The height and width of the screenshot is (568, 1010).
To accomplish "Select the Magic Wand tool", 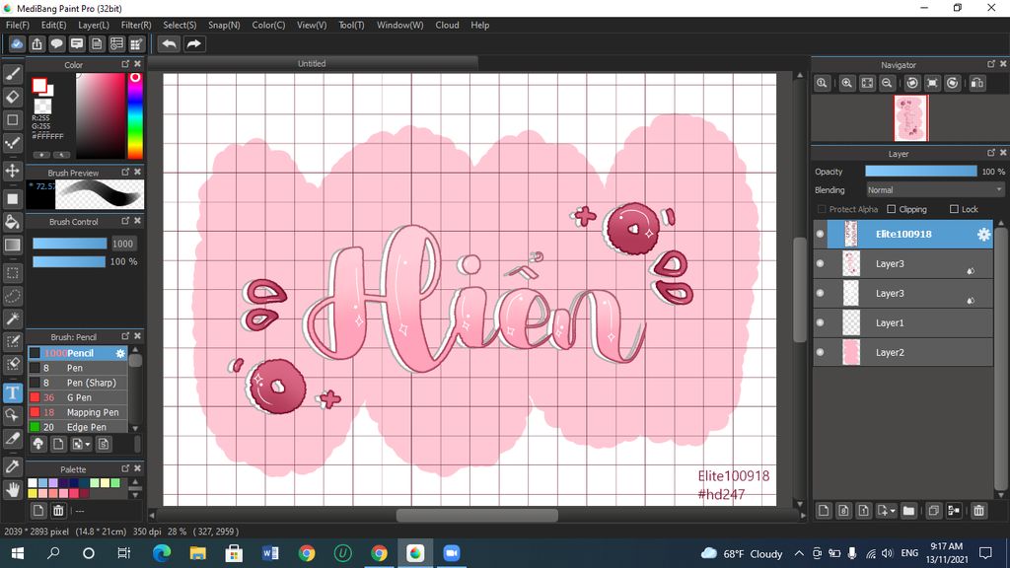I will click(x=12, y=319).
